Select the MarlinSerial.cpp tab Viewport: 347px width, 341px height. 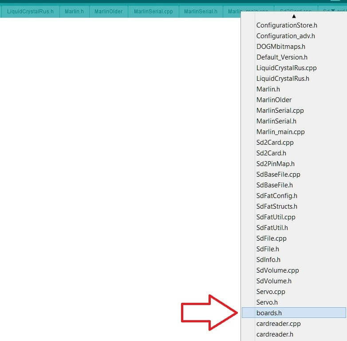click(153, 11)
